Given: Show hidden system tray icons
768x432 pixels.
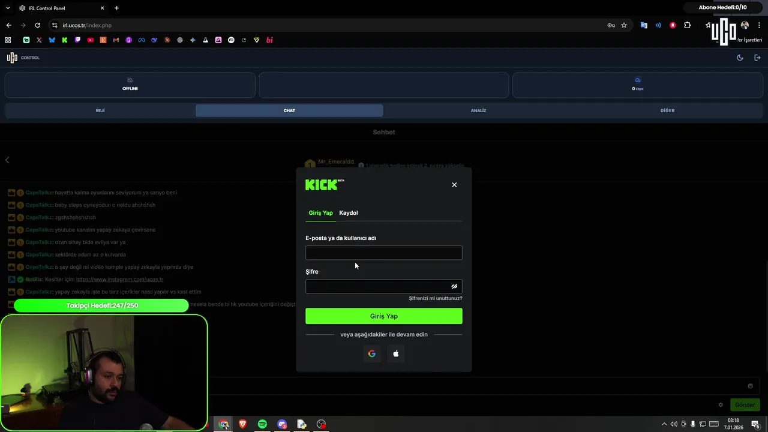Looking at the screenshot, I should tap(664, 424).
